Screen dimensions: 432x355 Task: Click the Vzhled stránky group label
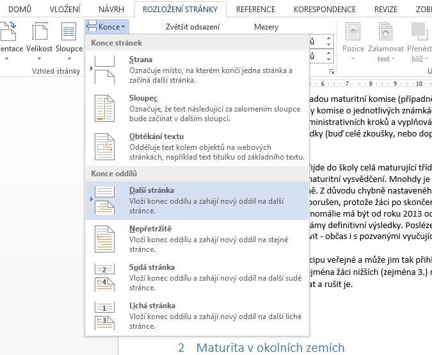[x=56, y=71]
